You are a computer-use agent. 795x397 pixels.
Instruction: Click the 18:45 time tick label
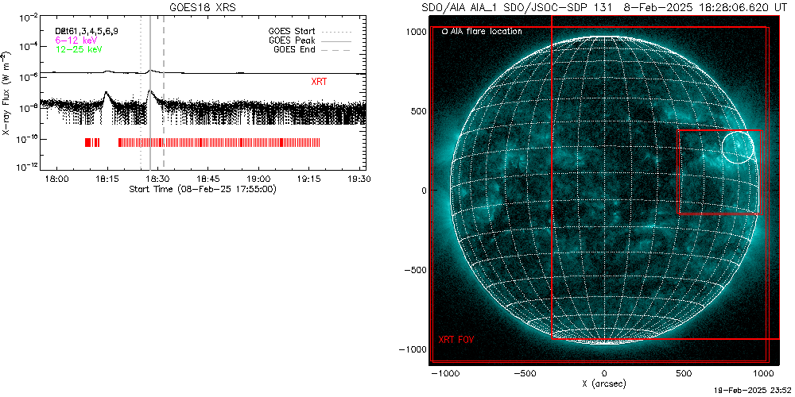207,179
